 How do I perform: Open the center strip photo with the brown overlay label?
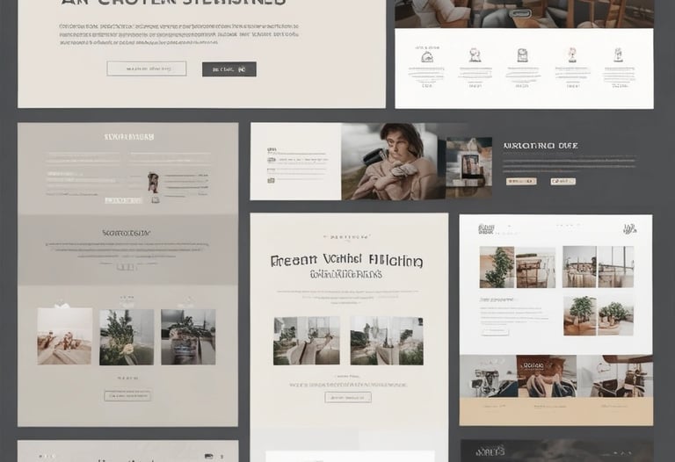tap(547, 376)
